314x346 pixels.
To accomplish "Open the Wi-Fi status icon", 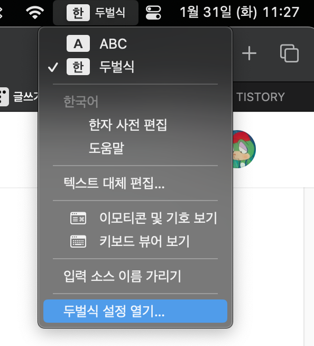I will 35,12.
